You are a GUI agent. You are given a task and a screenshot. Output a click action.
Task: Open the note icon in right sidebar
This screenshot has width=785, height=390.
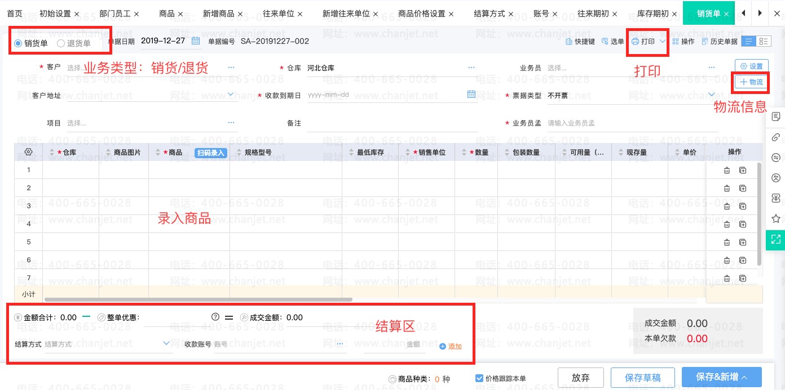776,116
